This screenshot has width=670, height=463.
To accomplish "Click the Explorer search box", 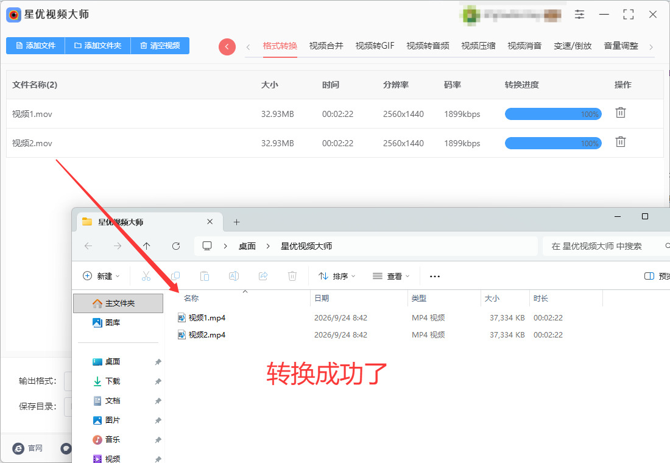I will pyautogui.click(x=606, y=246).
